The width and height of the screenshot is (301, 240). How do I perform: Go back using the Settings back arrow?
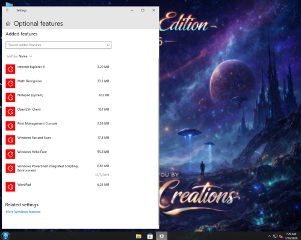(8, 10)
